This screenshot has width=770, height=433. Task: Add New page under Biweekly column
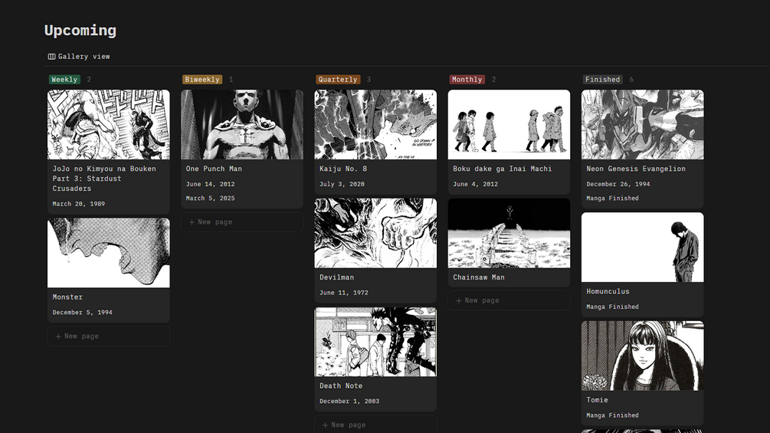point(242,222)
